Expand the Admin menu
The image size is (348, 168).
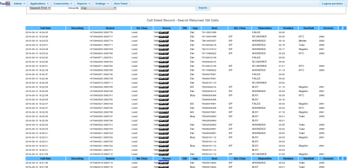[20, 4]
